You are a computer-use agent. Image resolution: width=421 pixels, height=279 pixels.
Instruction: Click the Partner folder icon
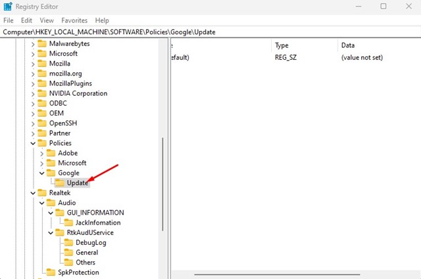click(x=42, y=133)
